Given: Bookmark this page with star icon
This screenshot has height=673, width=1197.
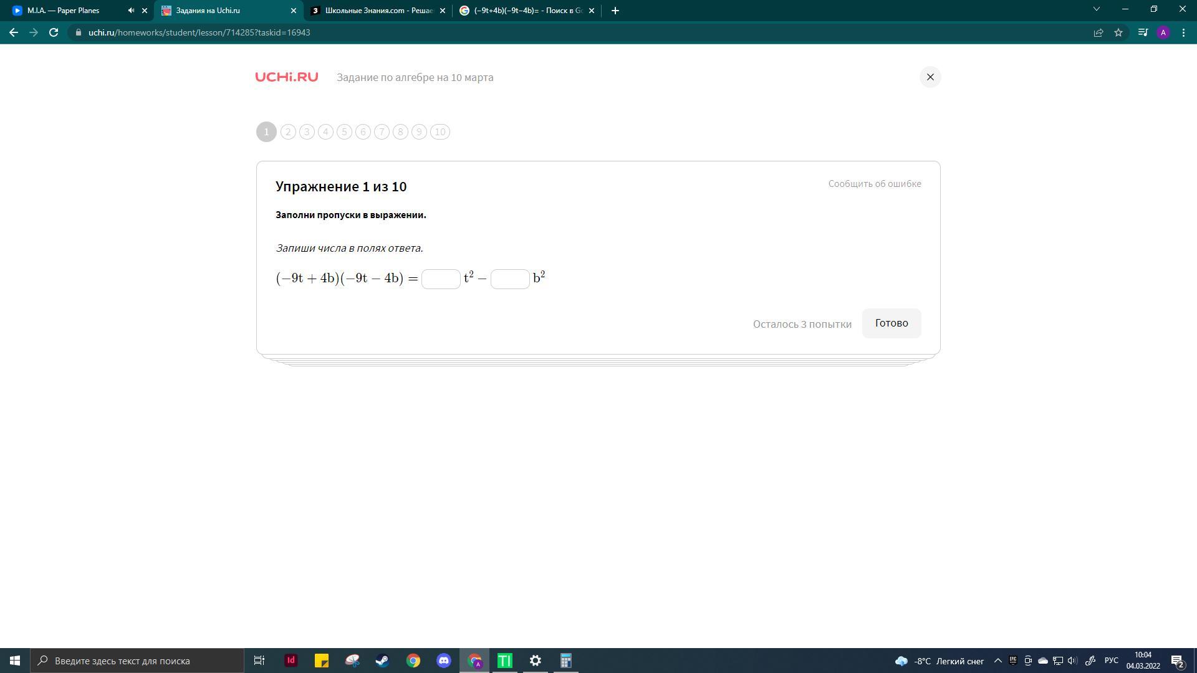Looking at the screenshot, I should (1118, 32).
